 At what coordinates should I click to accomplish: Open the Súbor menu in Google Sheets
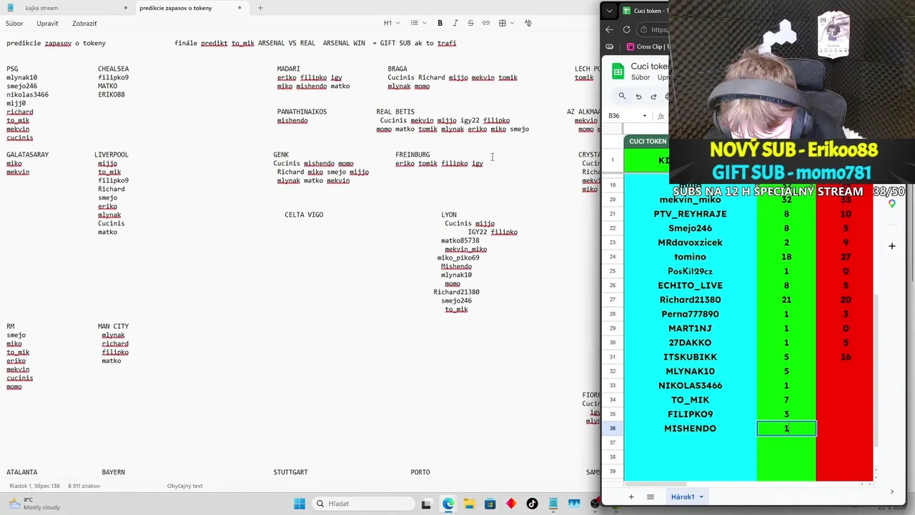tap(640, 77)
